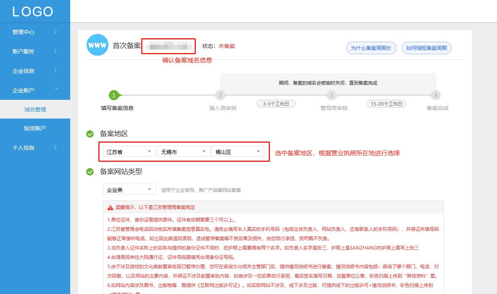Screen dimensions: 497x294
Task: Click the green checkmark beside 备案网站类型
Action: tap(90, 171)
